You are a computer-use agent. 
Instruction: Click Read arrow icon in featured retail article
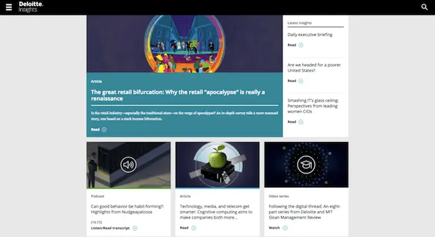[104, 130]
